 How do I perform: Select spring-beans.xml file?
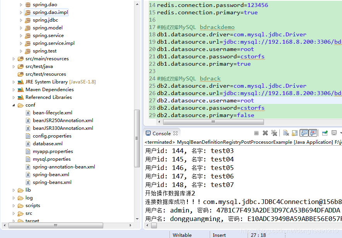(x=52, y=182)
